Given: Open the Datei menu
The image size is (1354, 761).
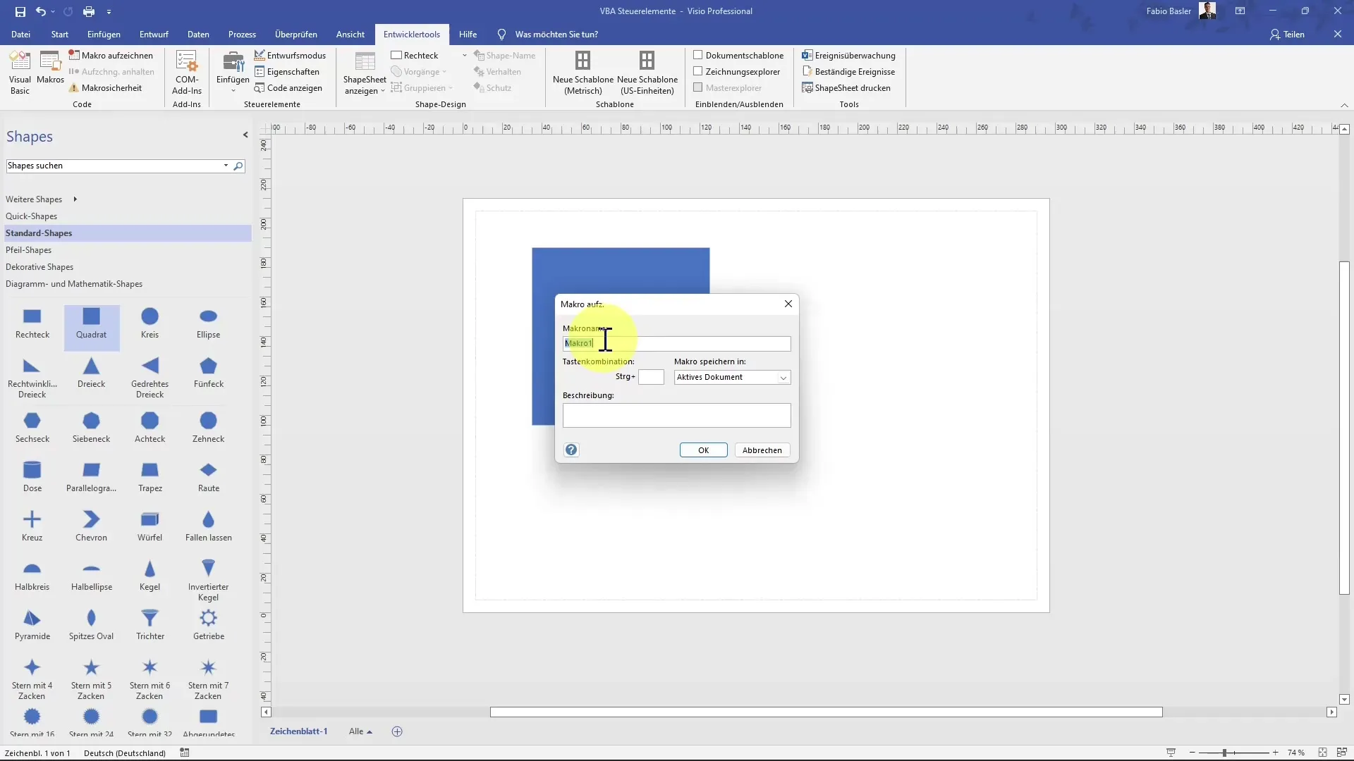Looking at the screenshot, I should (x=20, y=34).
